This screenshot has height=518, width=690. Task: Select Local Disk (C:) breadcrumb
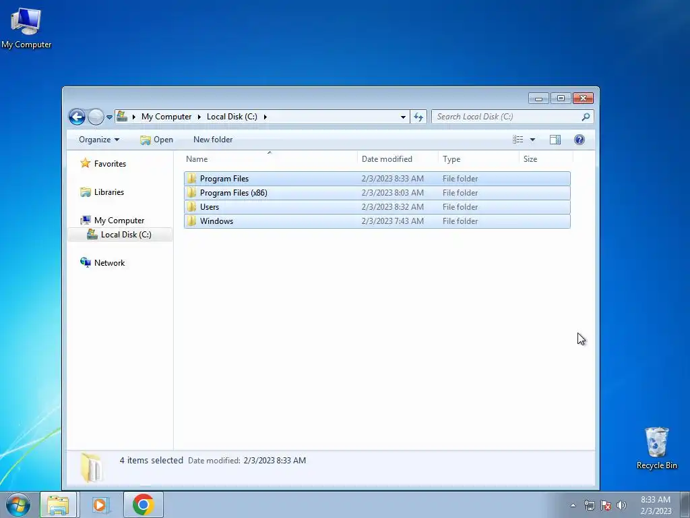(232, 117)
